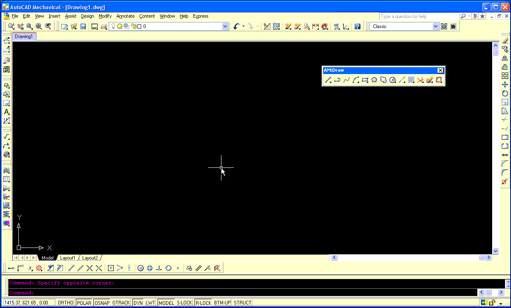
Task: Click the Fillet icon on right toolbar
Action: tap(505, 173)
